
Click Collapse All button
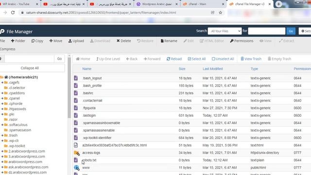click(x=30, y=68)
